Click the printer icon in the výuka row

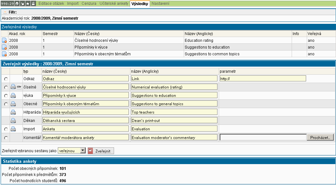click(x=13, y=96)
